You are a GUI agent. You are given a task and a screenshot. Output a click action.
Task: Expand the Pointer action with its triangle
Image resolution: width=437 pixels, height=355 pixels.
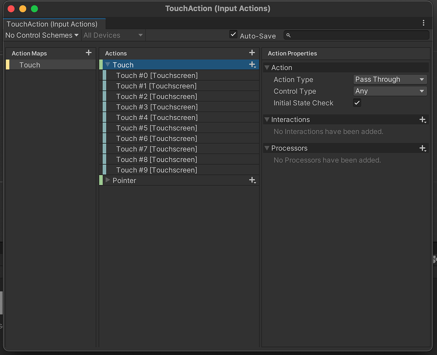[x=108, y=180]
